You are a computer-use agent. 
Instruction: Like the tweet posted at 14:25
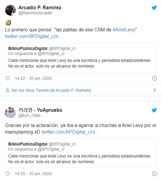tap(8, 174)
